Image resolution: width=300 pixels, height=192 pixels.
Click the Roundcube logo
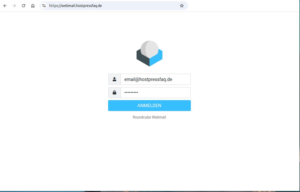tap(149, 54)
